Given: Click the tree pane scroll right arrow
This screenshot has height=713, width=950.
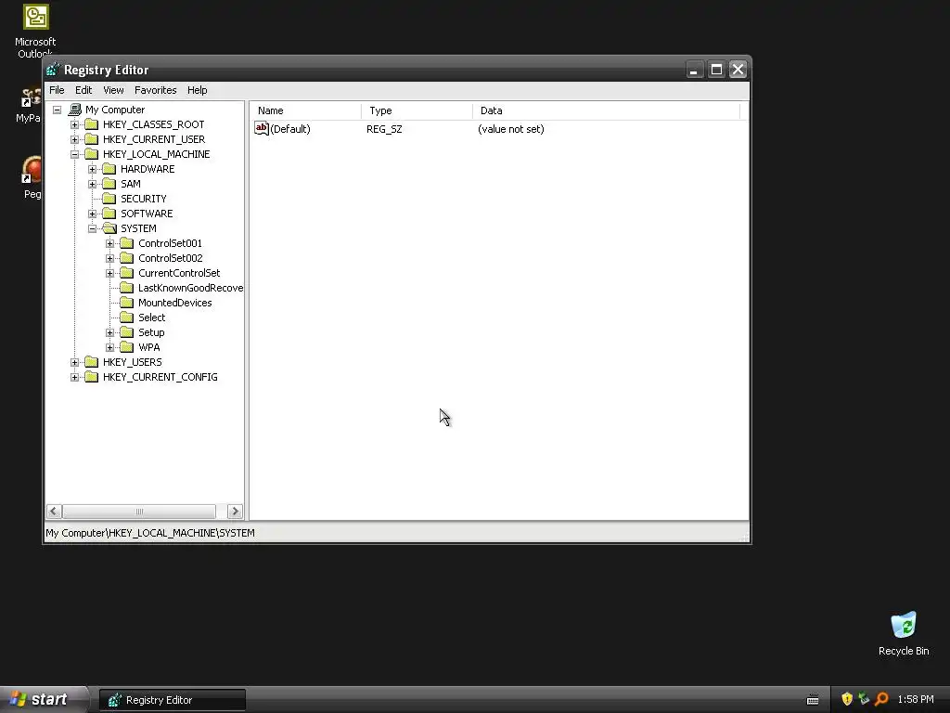Looking at the screenshot, I should point(235,512).
